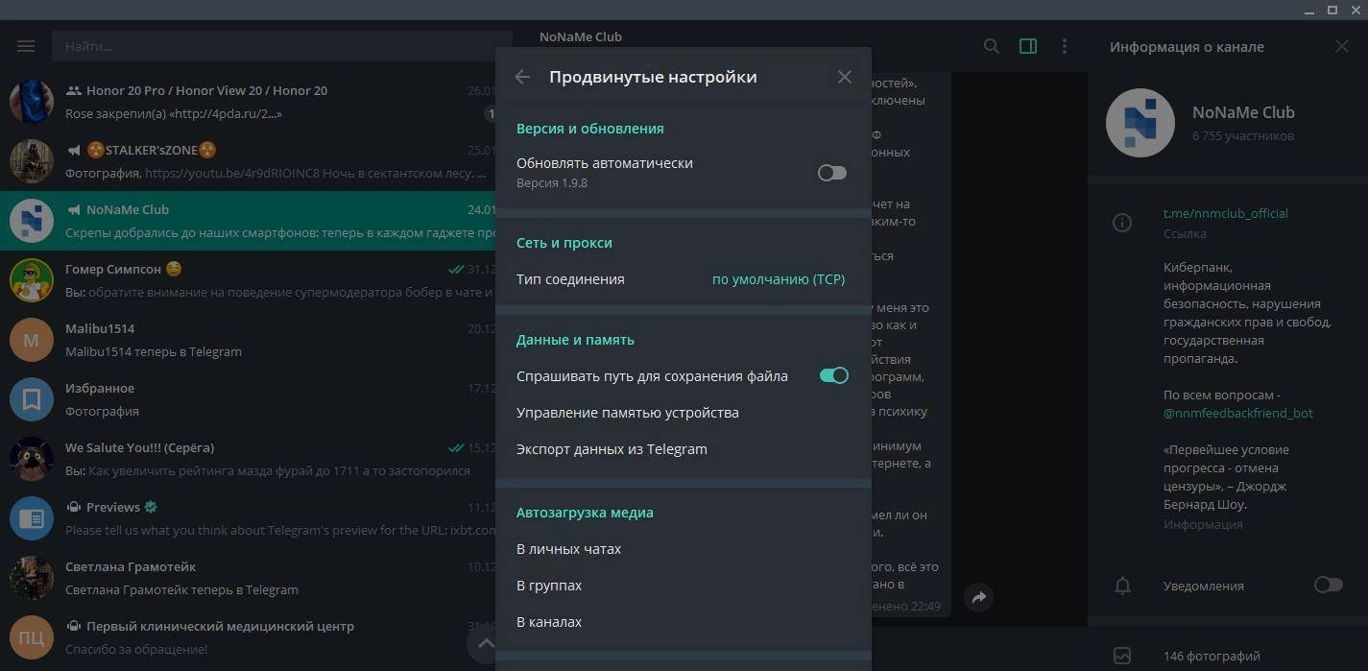Open Гомер Симпсон chat avatar
1368x671 pixels.
[31, 280]
